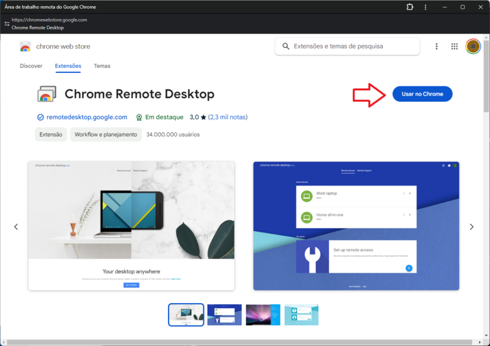This screenshot has height=346, width=490.
Task: Focus the Extensões e temas de pesquisa search field
Action: pyautogui.click(x=347, y=47)
